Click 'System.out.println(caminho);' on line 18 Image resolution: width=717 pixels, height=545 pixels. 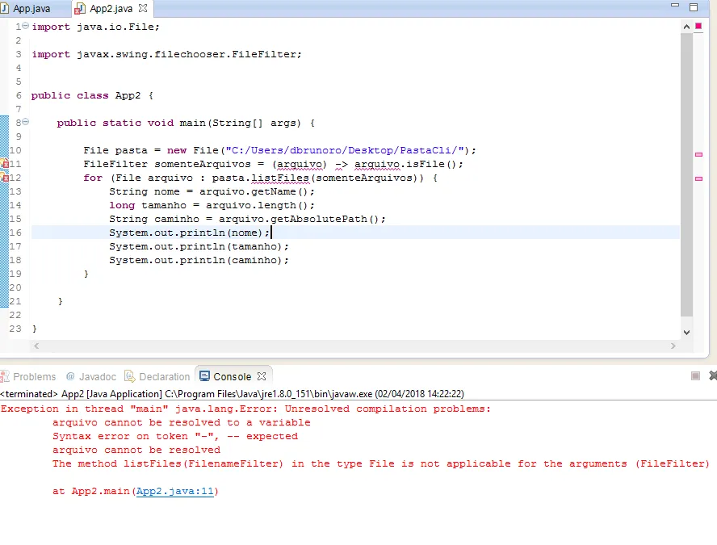pos(199,260)
